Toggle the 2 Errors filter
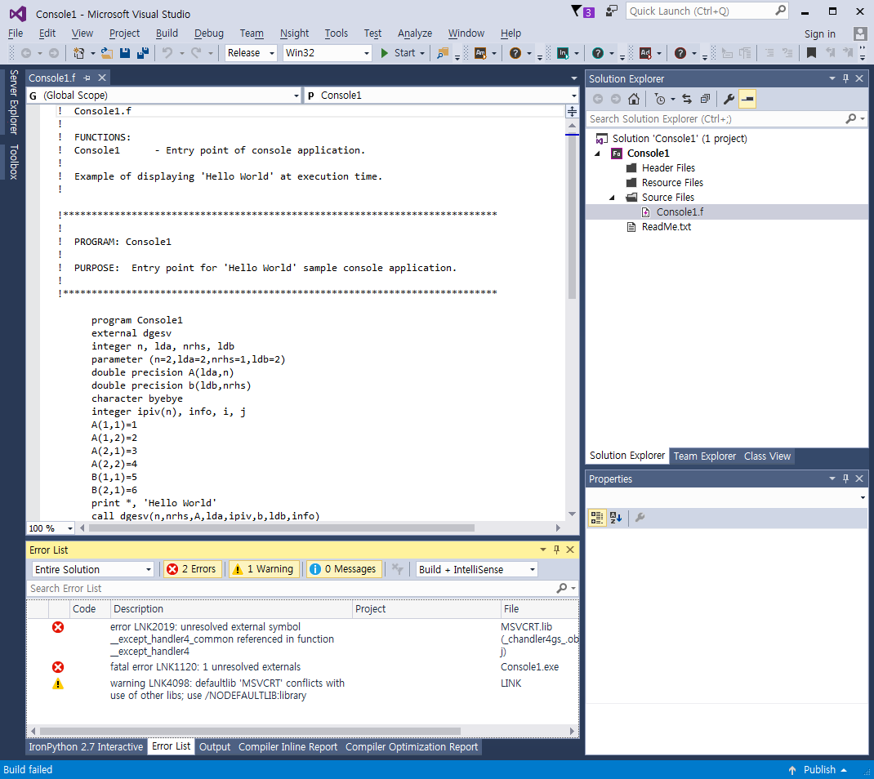Viewport: 874px width, 779px height. click(x=192, y=568)
